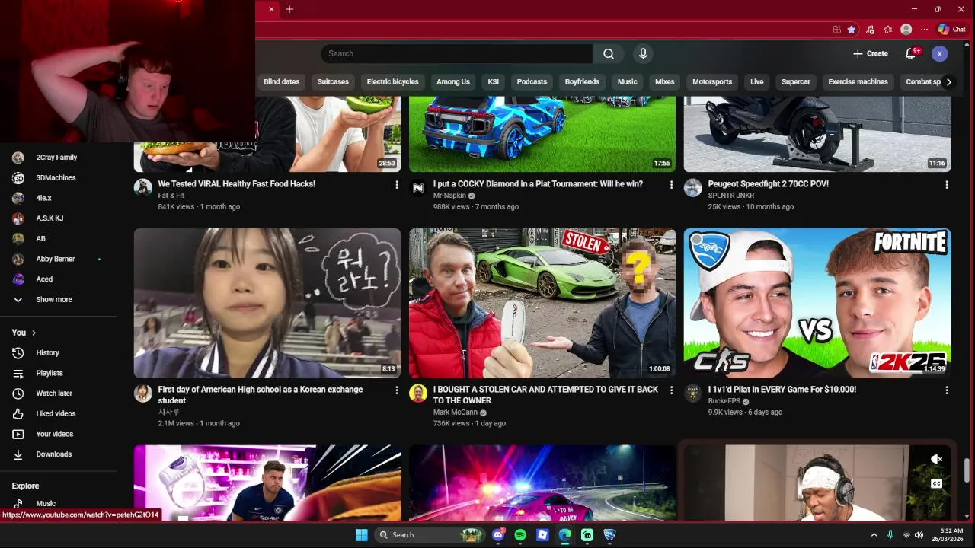Open the Fat & Fit channel avatar
Image resolution: width=975 pixels, height=548 pixels.
[x=143, y=188]
